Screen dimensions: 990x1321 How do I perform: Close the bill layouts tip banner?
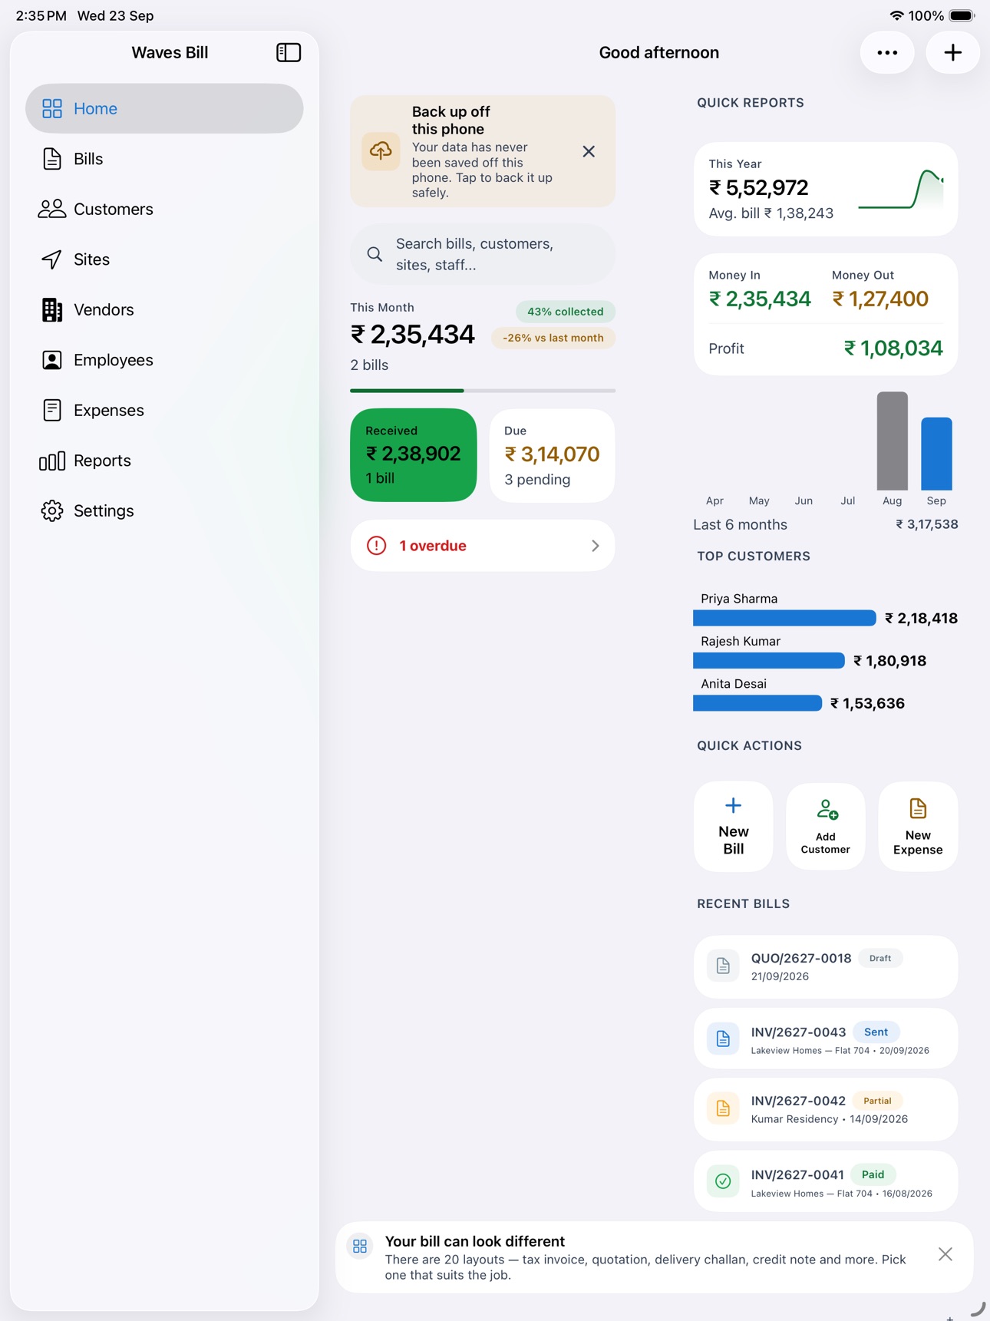pyautogui.click(x=945, y=1254)
